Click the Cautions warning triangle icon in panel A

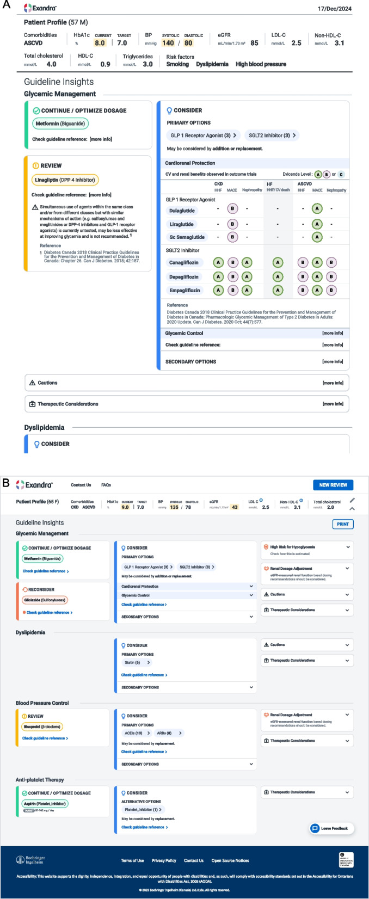click(x=32, y=383)
